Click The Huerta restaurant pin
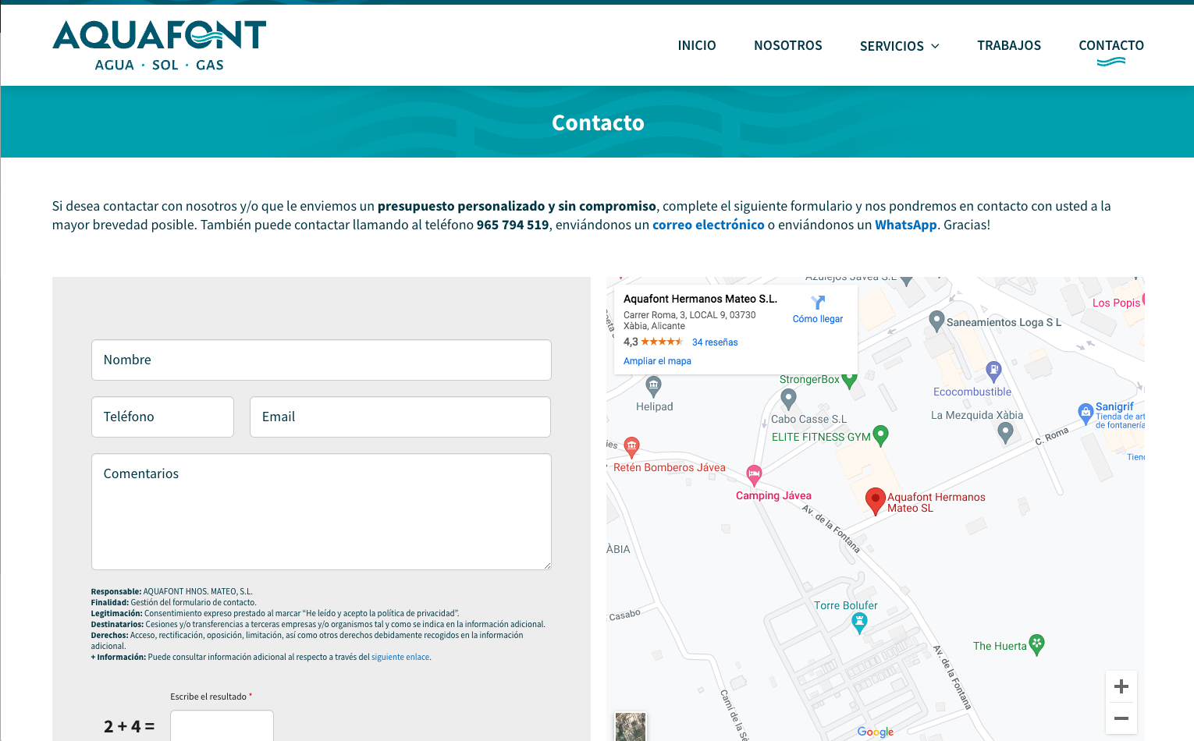The height and width of the screenshot is (741, 1194). pos(1037,644)
